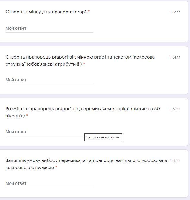Viewport: 190px width, 200px height.
Task: Focus answer field under "кокосова стружка" question
Action: pos(49,80)
